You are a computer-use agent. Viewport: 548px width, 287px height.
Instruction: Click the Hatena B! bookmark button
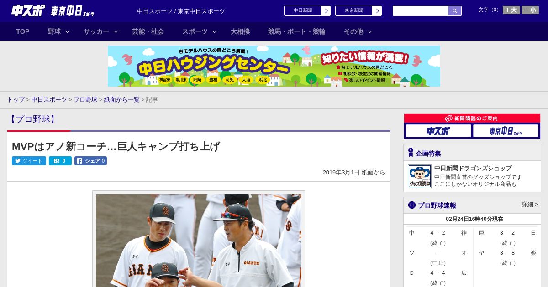click(x=60, y=161)
